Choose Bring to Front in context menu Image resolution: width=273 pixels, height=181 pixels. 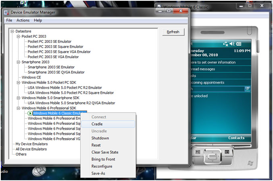click(x=108, y=159)
